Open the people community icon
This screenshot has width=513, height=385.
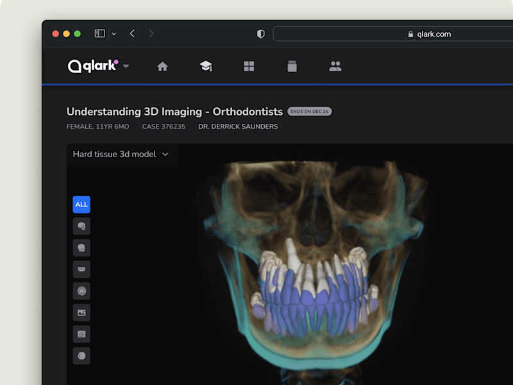(335, 67)
